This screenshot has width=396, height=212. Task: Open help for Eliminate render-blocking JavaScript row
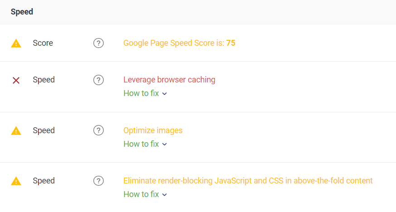pyautogui.click(x=98, y=181)
